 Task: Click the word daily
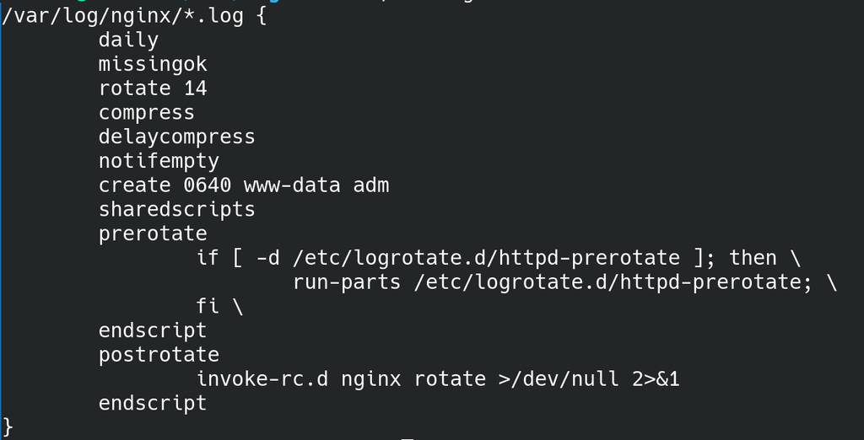click(x=128, y=40)
